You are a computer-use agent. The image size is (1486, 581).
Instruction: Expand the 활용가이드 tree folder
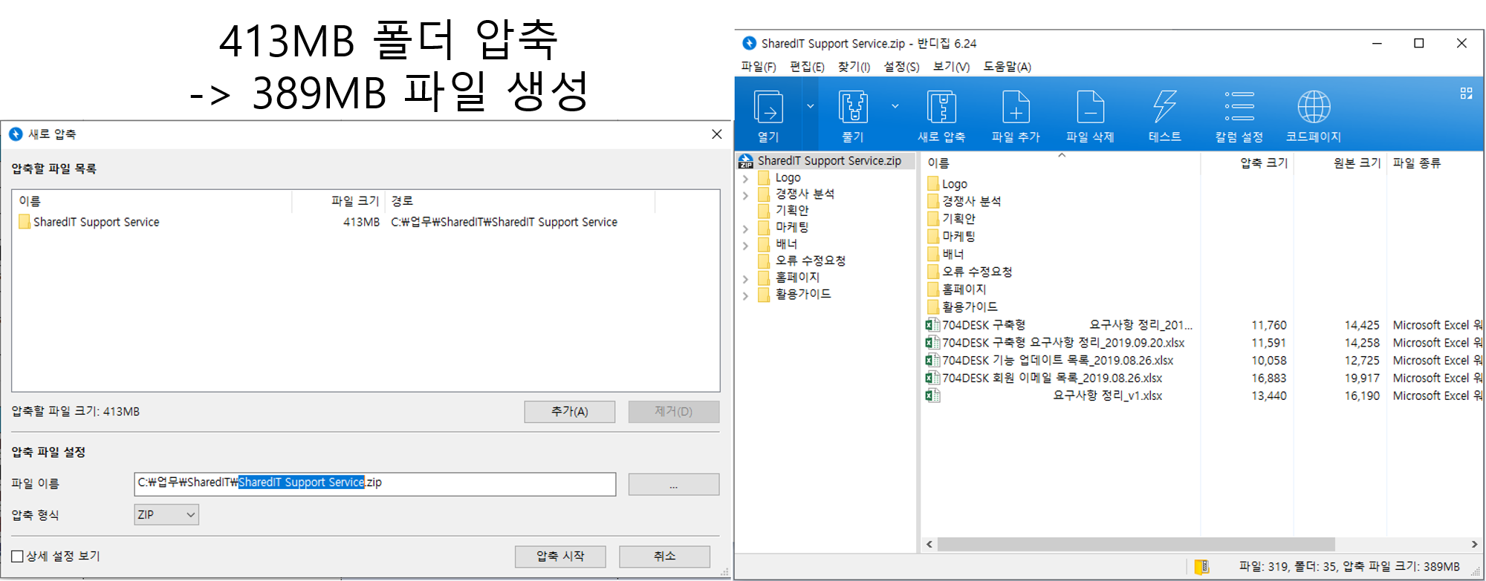(745, 295)
